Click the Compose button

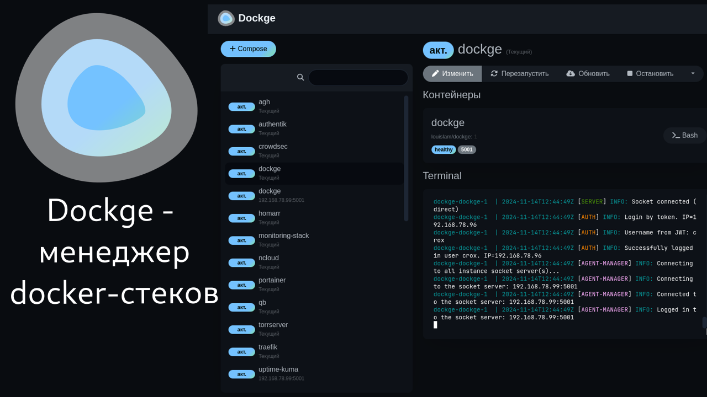coord(248,49)
